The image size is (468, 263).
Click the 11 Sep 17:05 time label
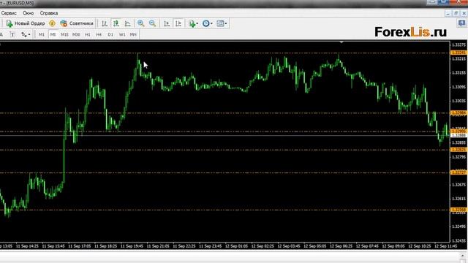(x=80, y=246)
